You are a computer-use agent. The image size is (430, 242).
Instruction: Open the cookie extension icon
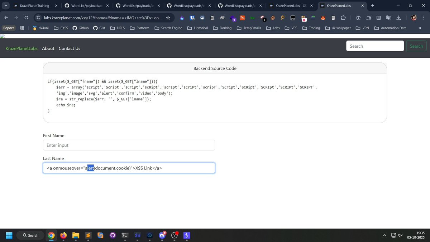tap(273, 18)
